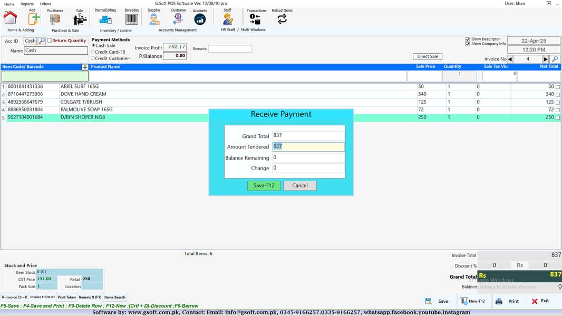Viewport: 562px width, 316px height.
Task: Click the plus icon beside Item Code/Barcode
Action: [x=84, y=67]
